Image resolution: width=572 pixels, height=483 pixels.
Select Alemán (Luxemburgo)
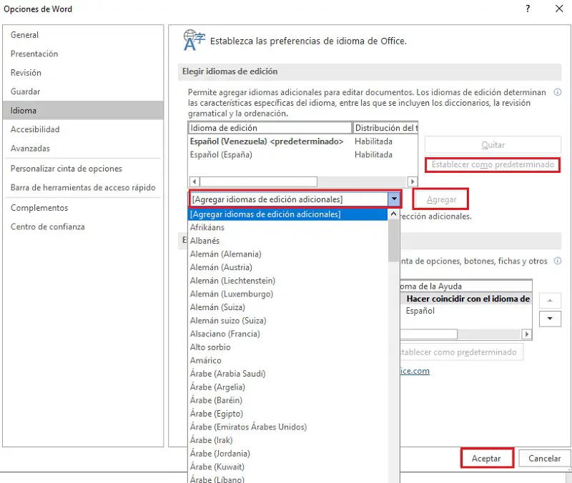click(x=287, y=294)
